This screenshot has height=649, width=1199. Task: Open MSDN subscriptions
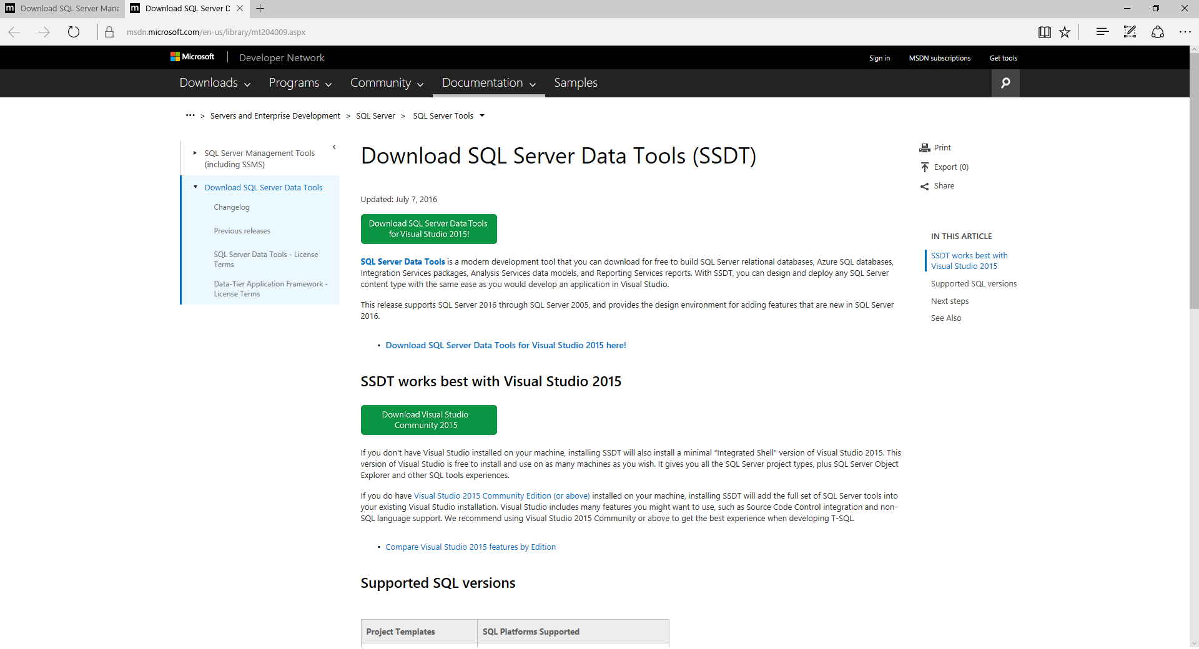940,58
